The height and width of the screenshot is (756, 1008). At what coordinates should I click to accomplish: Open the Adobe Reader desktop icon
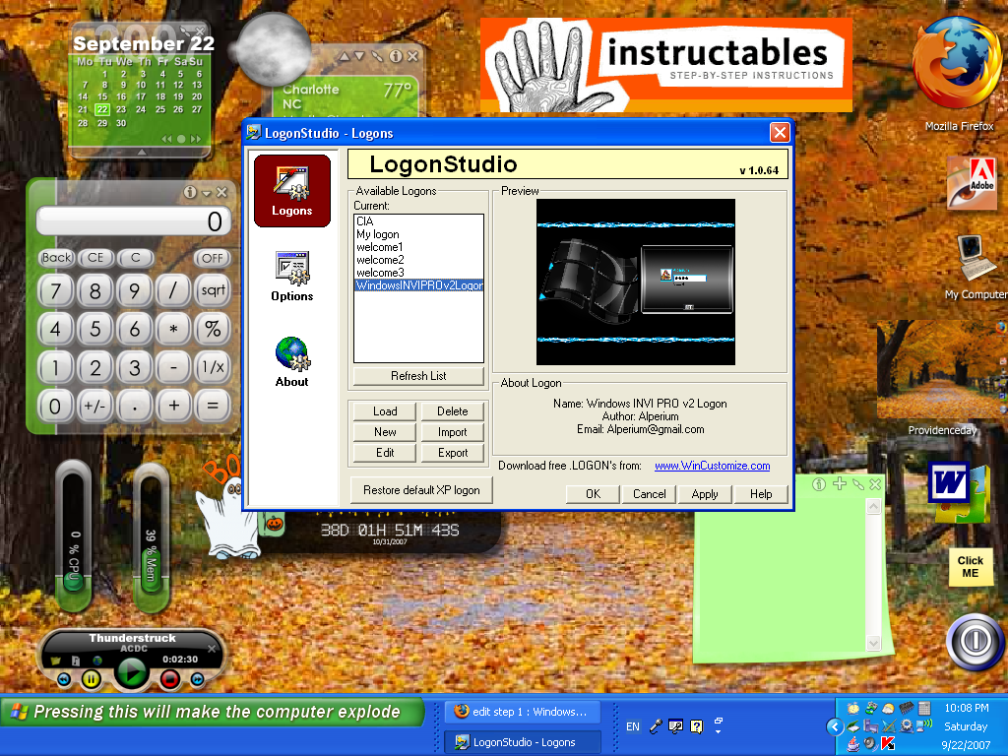click(x=972, y=182)
